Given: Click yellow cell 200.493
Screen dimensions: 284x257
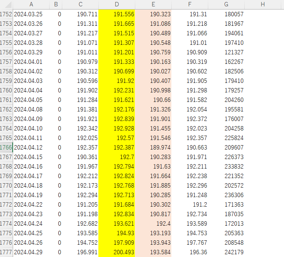Looking at the screenshot, I should (117, 252).
